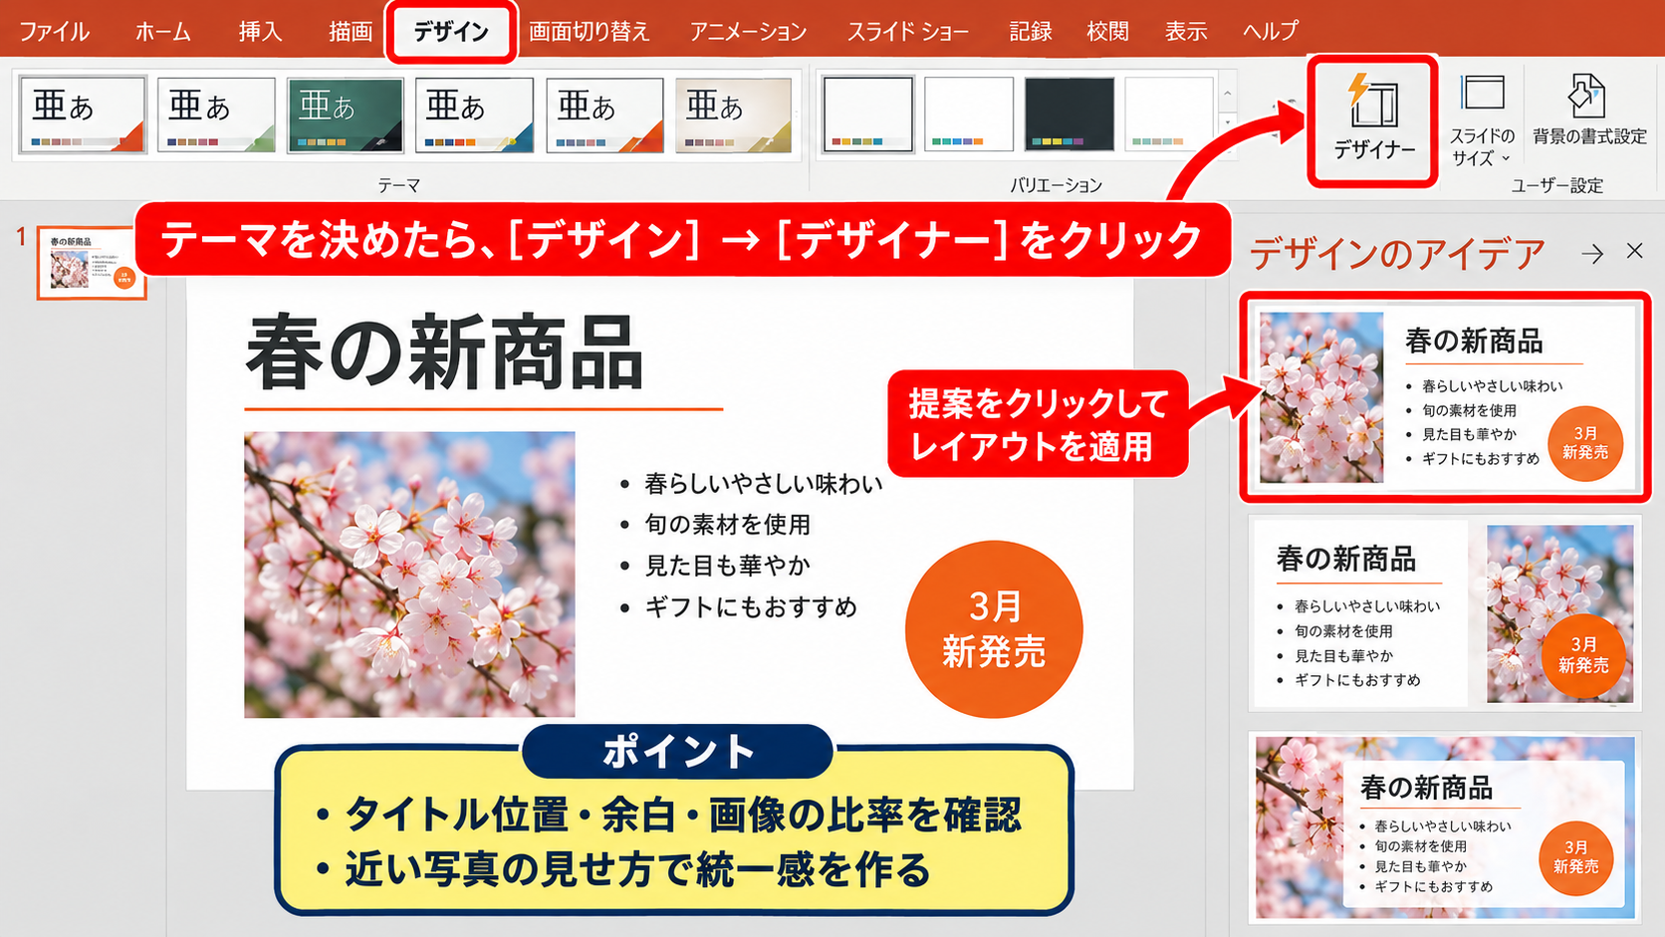This screenshot has height=937, width=1665.
Task: Select the fifth theme with orange-red corner
Action: point(604,116)
